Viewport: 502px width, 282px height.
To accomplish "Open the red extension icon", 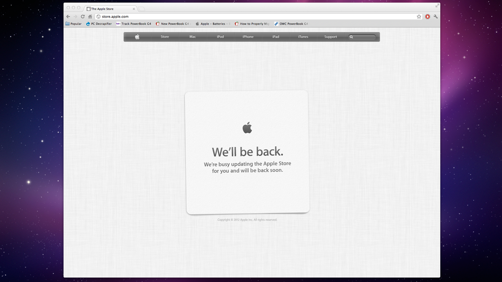I will [427, 17].
